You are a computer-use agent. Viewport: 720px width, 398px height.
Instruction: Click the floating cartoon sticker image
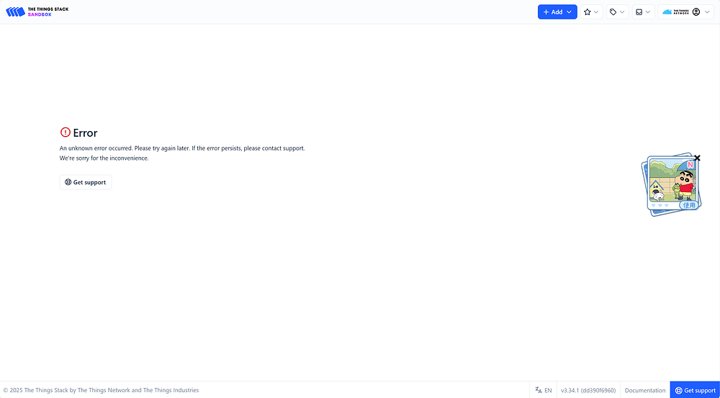pyautogui.click(x=670, y=186)
